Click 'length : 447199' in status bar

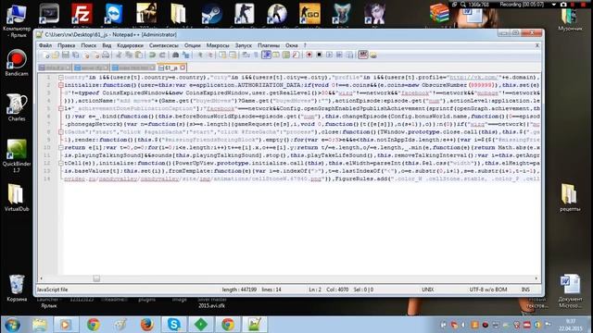(239, 290)
